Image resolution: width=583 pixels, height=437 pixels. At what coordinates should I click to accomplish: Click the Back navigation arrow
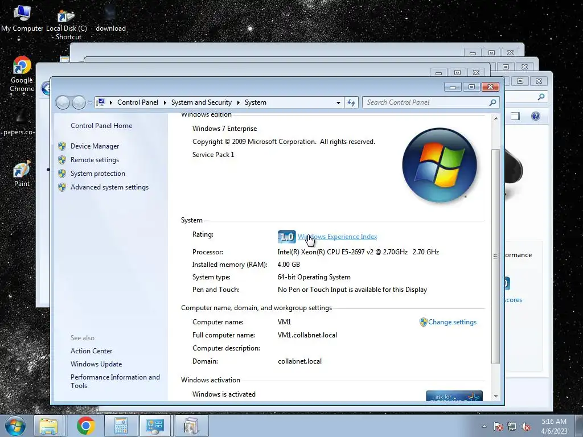[x=63, y=102]
